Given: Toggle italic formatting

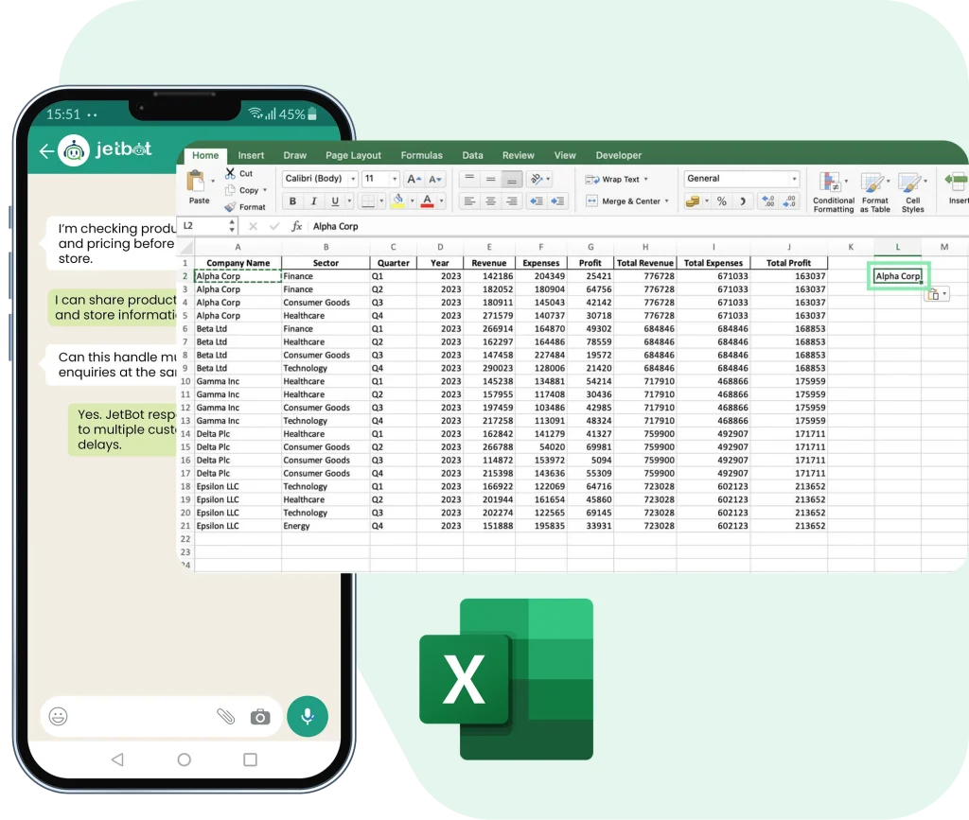Looking at the screenshot, I should click(314, 201).
